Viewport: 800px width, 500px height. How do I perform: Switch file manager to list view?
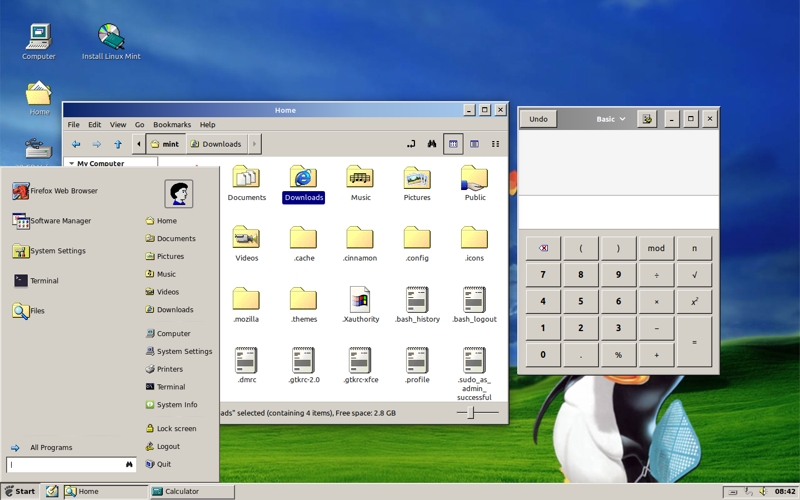point(474,144)
